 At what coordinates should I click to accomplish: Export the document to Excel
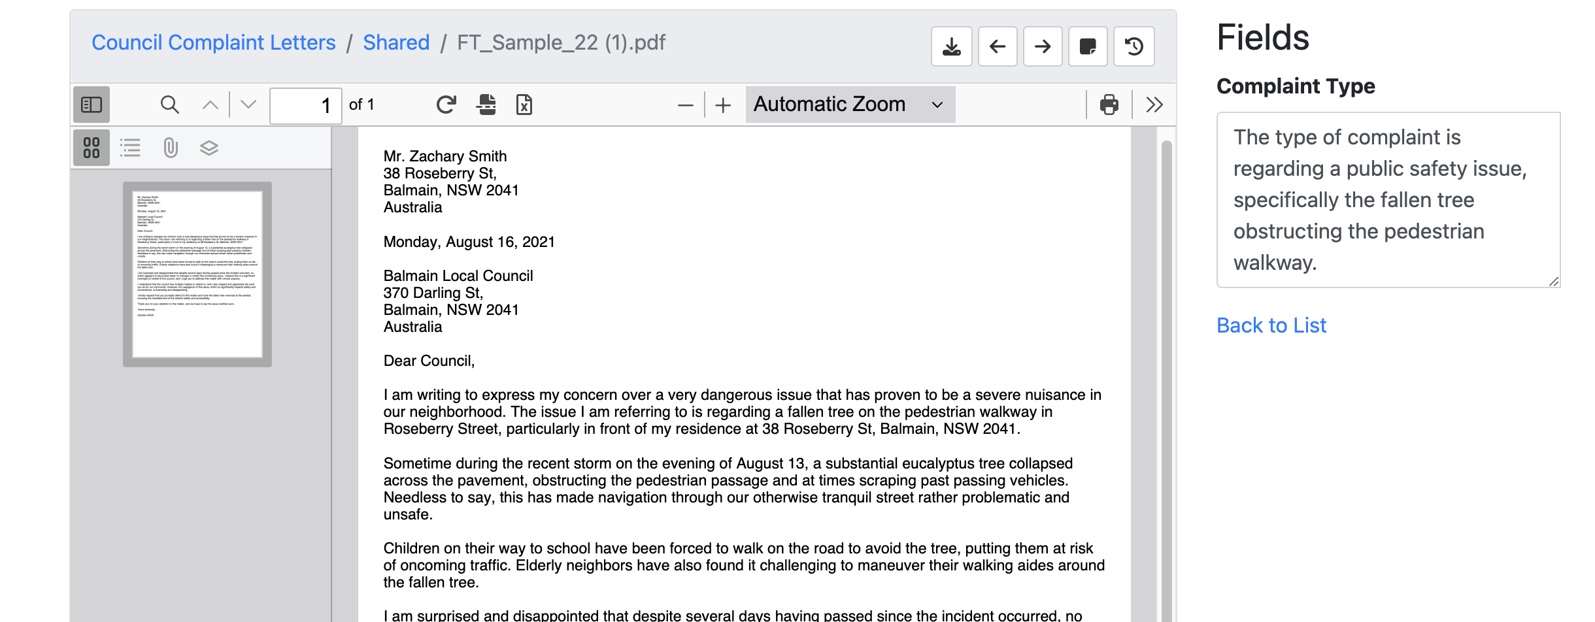(x=524, y=104)
